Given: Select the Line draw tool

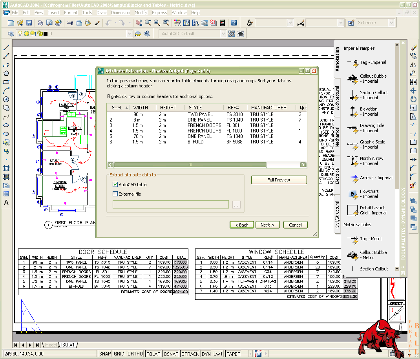Looking at the screenshot, I should [6, 47].
